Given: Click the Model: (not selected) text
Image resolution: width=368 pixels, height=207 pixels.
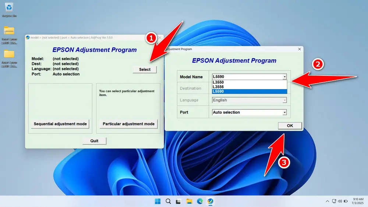Looking at the screenshot, I should [x=55, y=59].
